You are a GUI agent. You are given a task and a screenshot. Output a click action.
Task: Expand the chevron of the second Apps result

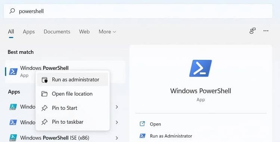click(117, 122)
